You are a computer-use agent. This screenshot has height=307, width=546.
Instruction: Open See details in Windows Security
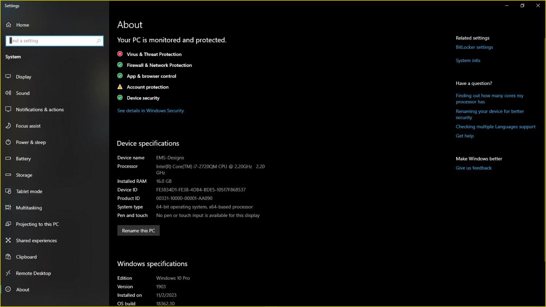pos(150,111)
